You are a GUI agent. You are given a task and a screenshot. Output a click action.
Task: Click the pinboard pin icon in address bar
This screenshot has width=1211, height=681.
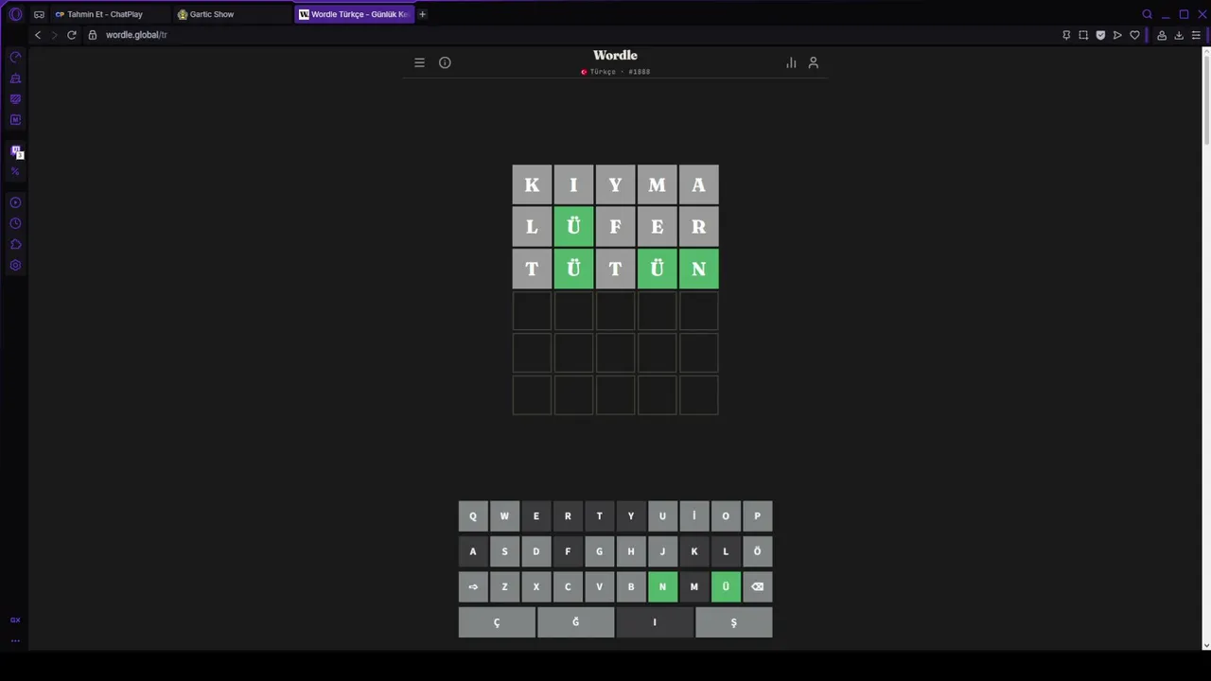coord(1066,35)
